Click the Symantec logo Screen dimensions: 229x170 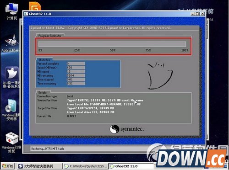pyautogui.click(x=127, y=129)
